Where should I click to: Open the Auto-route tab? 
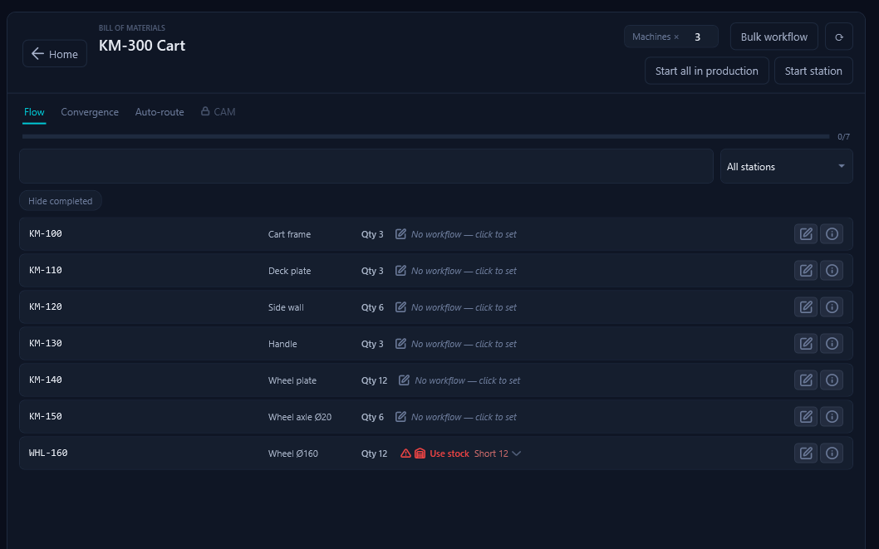(x=160, y=112)
